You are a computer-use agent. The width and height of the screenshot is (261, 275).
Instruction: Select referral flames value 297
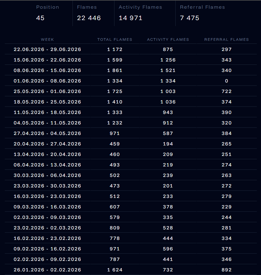tap(227, 49)
